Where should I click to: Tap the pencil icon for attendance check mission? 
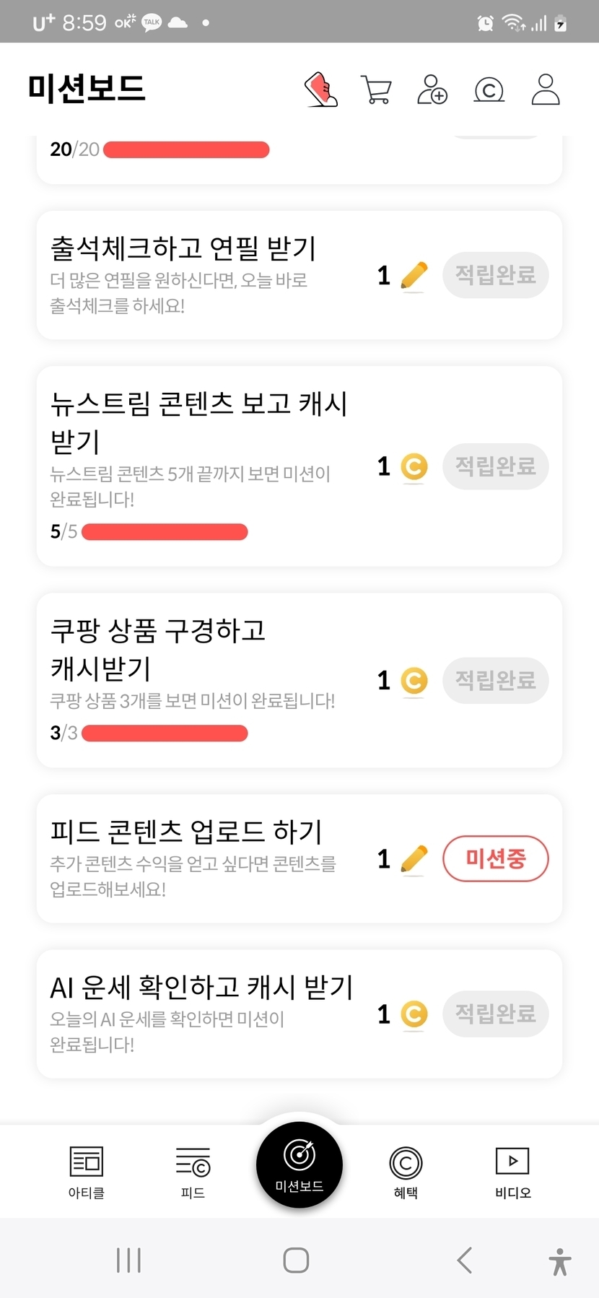pos(414,276)
